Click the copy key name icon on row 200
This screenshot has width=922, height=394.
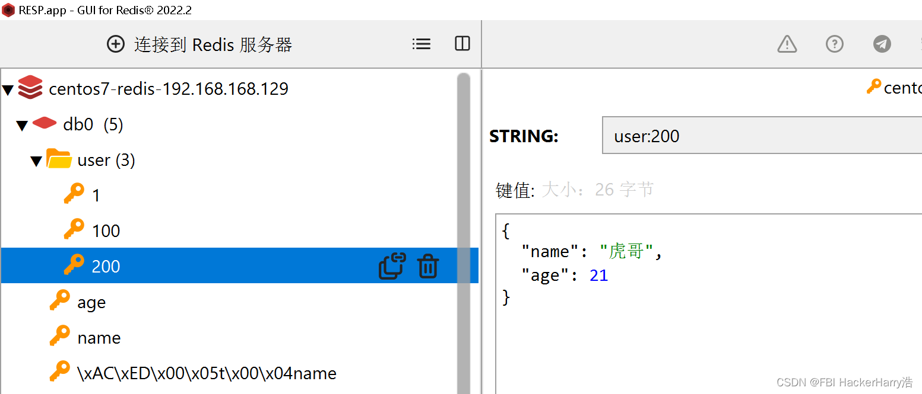392,266
